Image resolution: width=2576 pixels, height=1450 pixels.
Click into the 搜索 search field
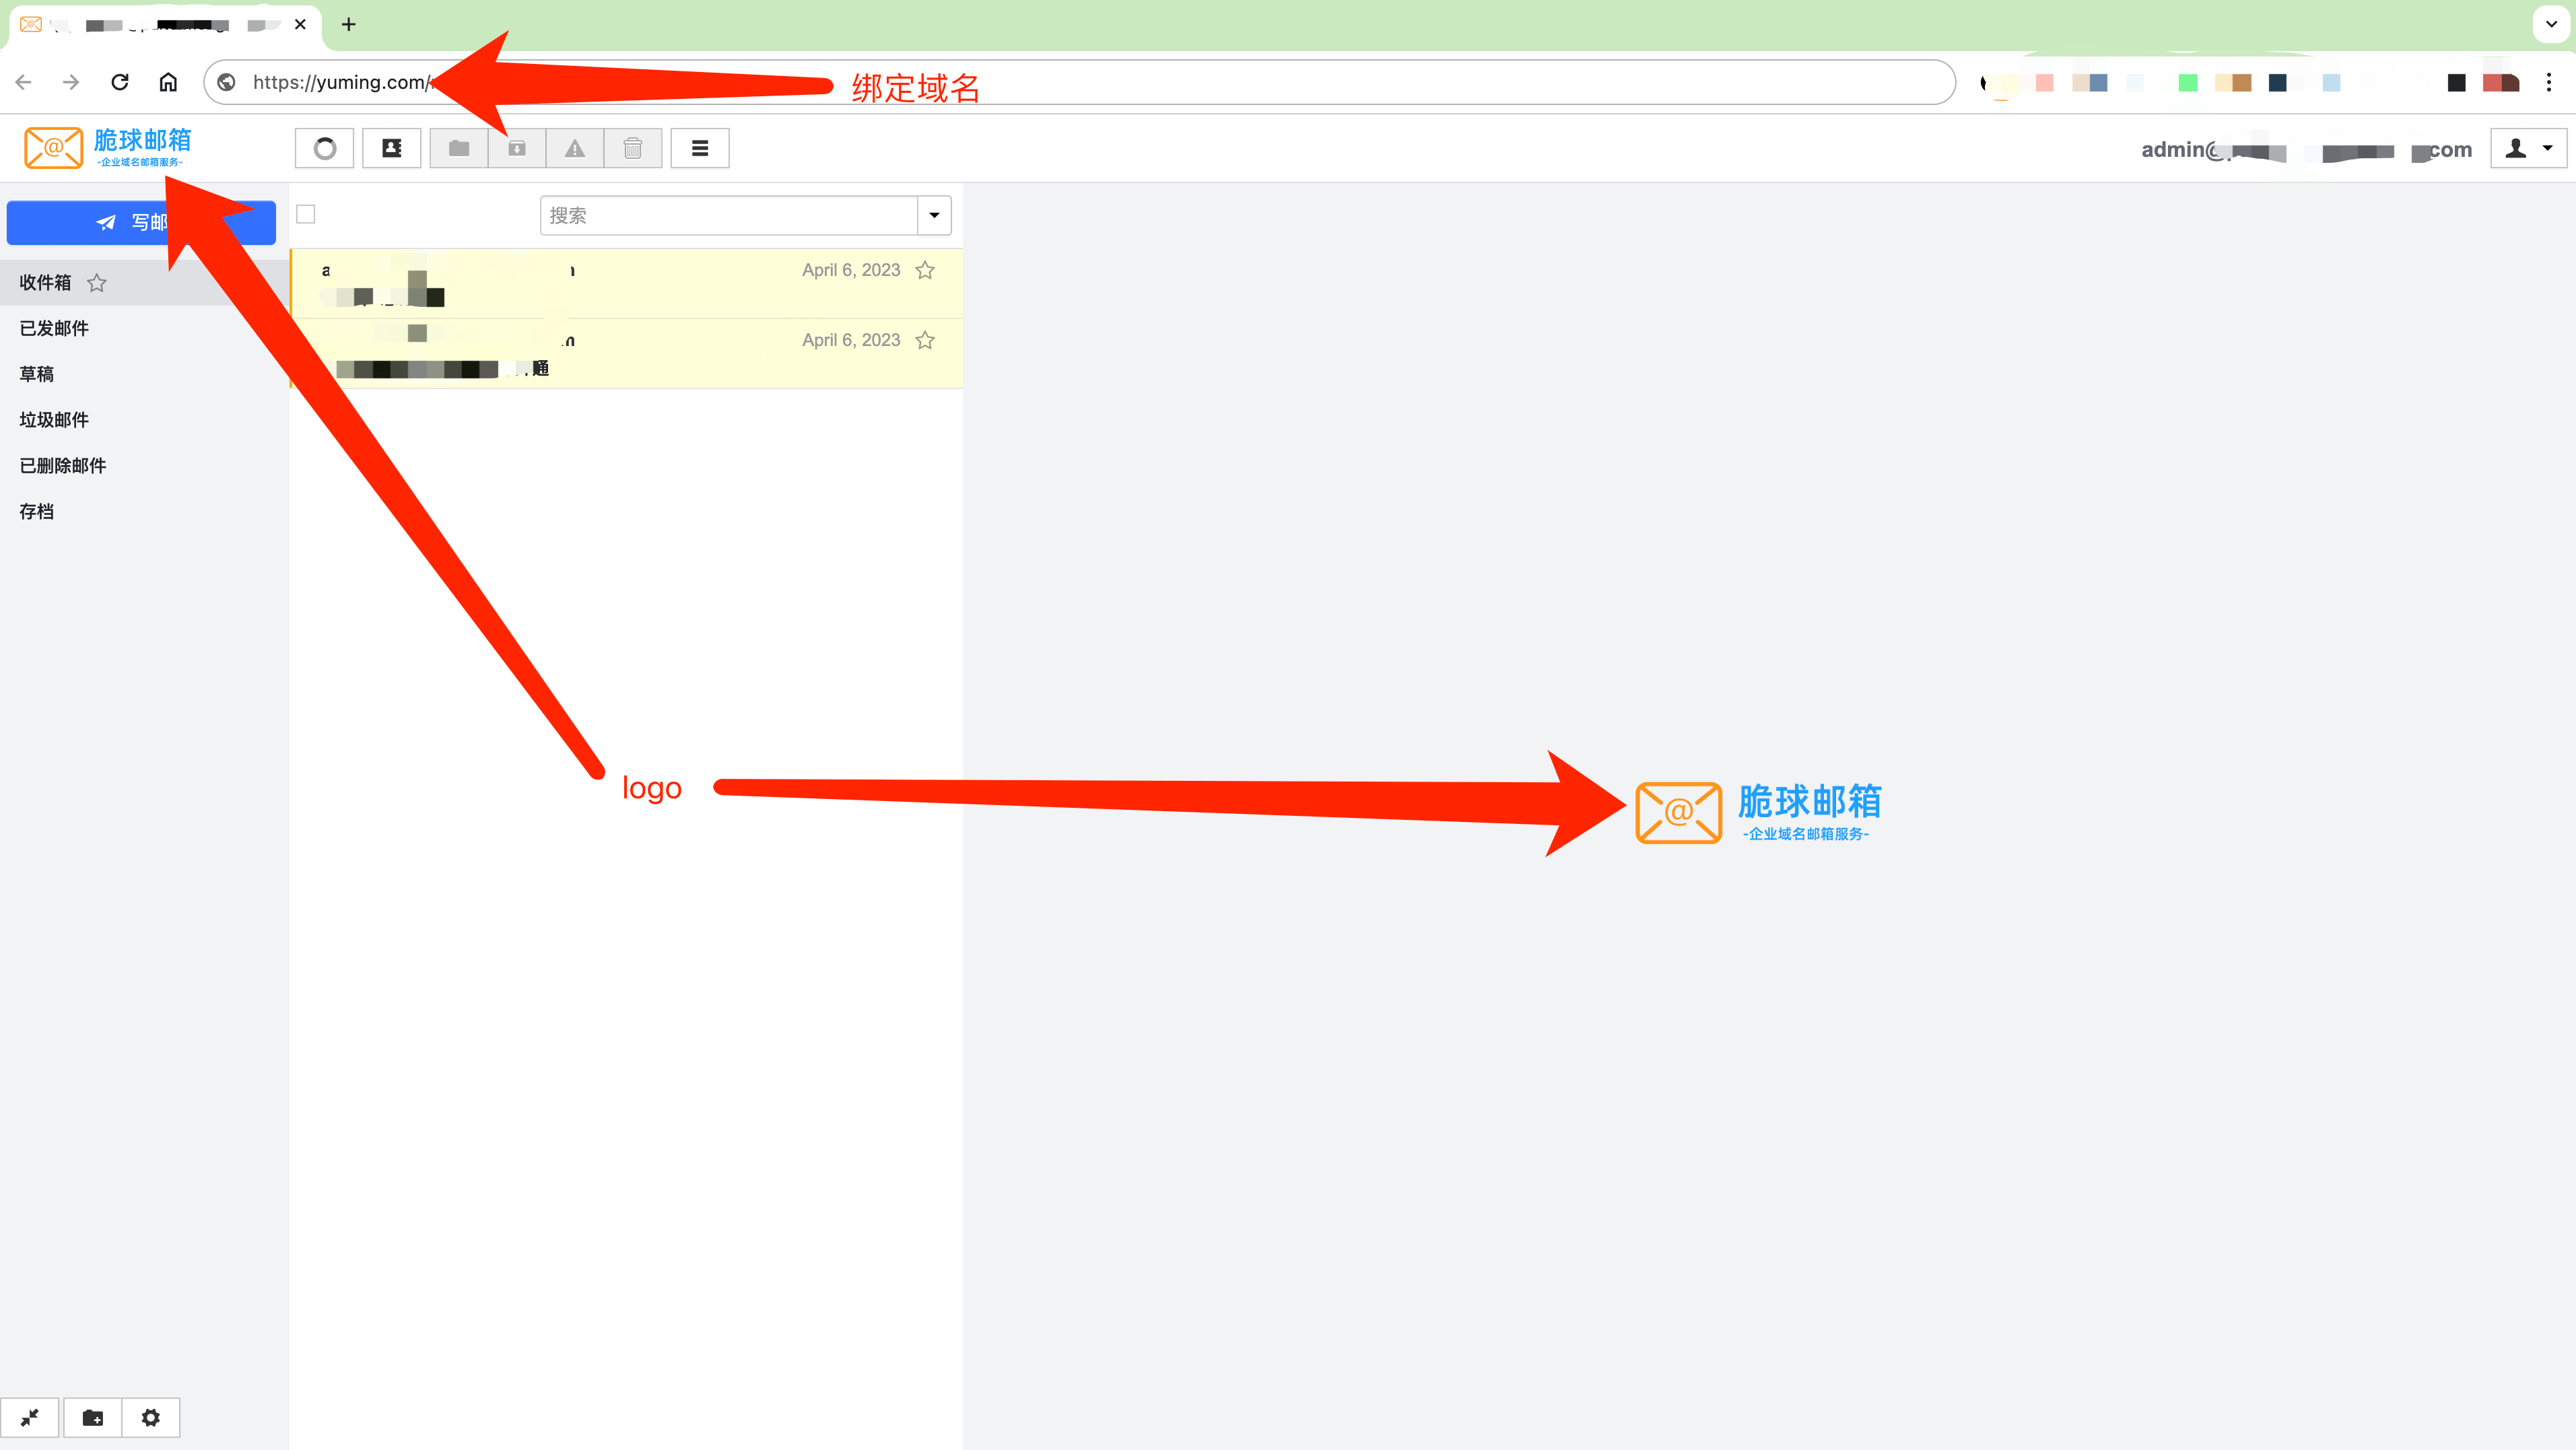(x=728, y=215)
